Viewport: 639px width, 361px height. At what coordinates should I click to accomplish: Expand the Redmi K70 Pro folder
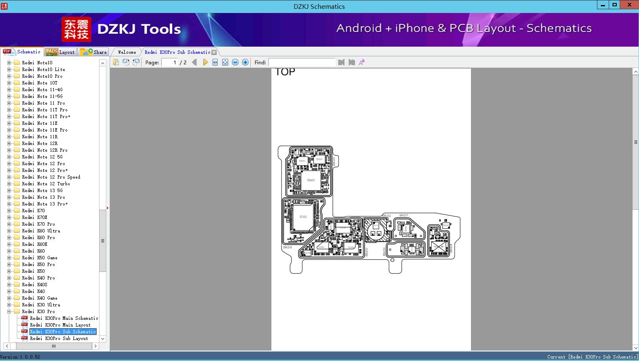pyautogui.click(x=9, y=224)
